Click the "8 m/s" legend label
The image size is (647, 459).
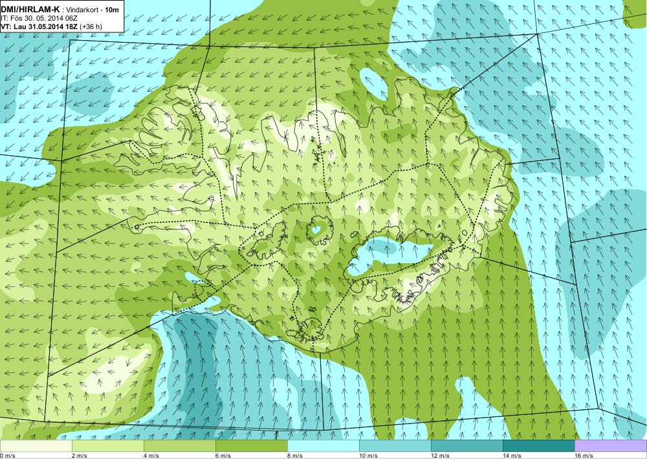coord(295,455)
